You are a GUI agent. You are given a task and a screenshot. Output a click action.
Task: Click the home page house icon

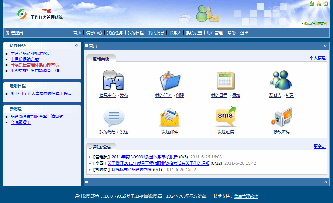[x=326, y=4]
